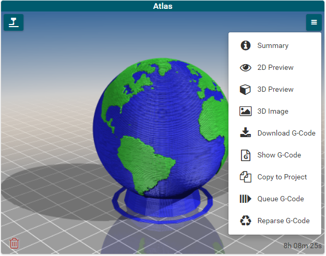Select Queue G-Code from the list
Screen dimensions: 326x256
[281, 199]
